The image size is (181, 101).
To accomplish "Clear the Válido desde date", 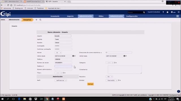I will 75,56.
